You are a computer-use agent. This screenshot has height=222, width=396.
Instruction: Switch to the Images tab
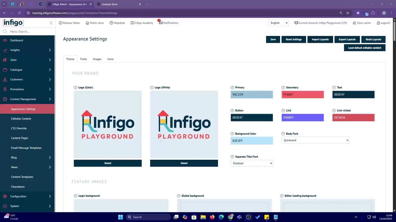coord(97,59)
